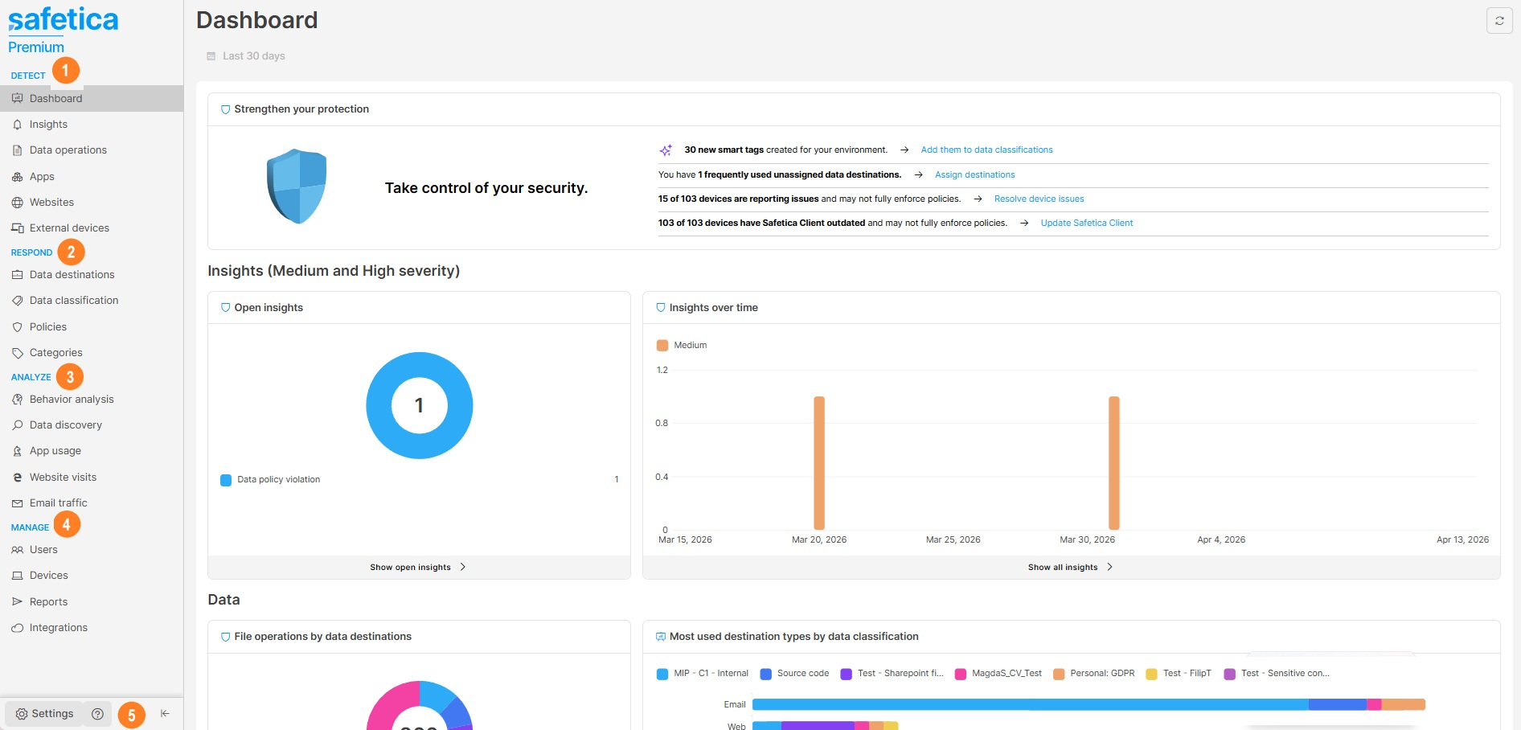The width and height of the screenshot is (1521, 730).
Task: Click the Personal: GDPR color swatch
Action: tap(1059, 674)
